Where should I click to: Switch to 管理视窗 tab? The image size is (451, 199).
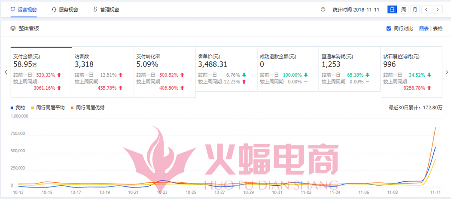tap(106, 9)
